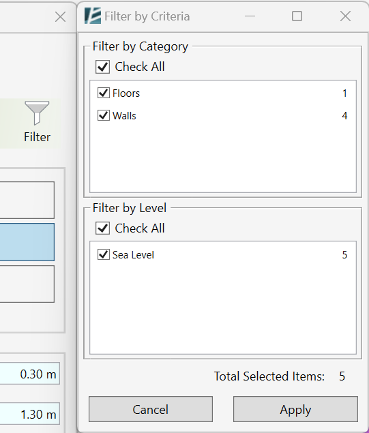Viewport: 369px width, 433px height.
Task: Click the 1.30 m input field
Action: tap(30, 414)
